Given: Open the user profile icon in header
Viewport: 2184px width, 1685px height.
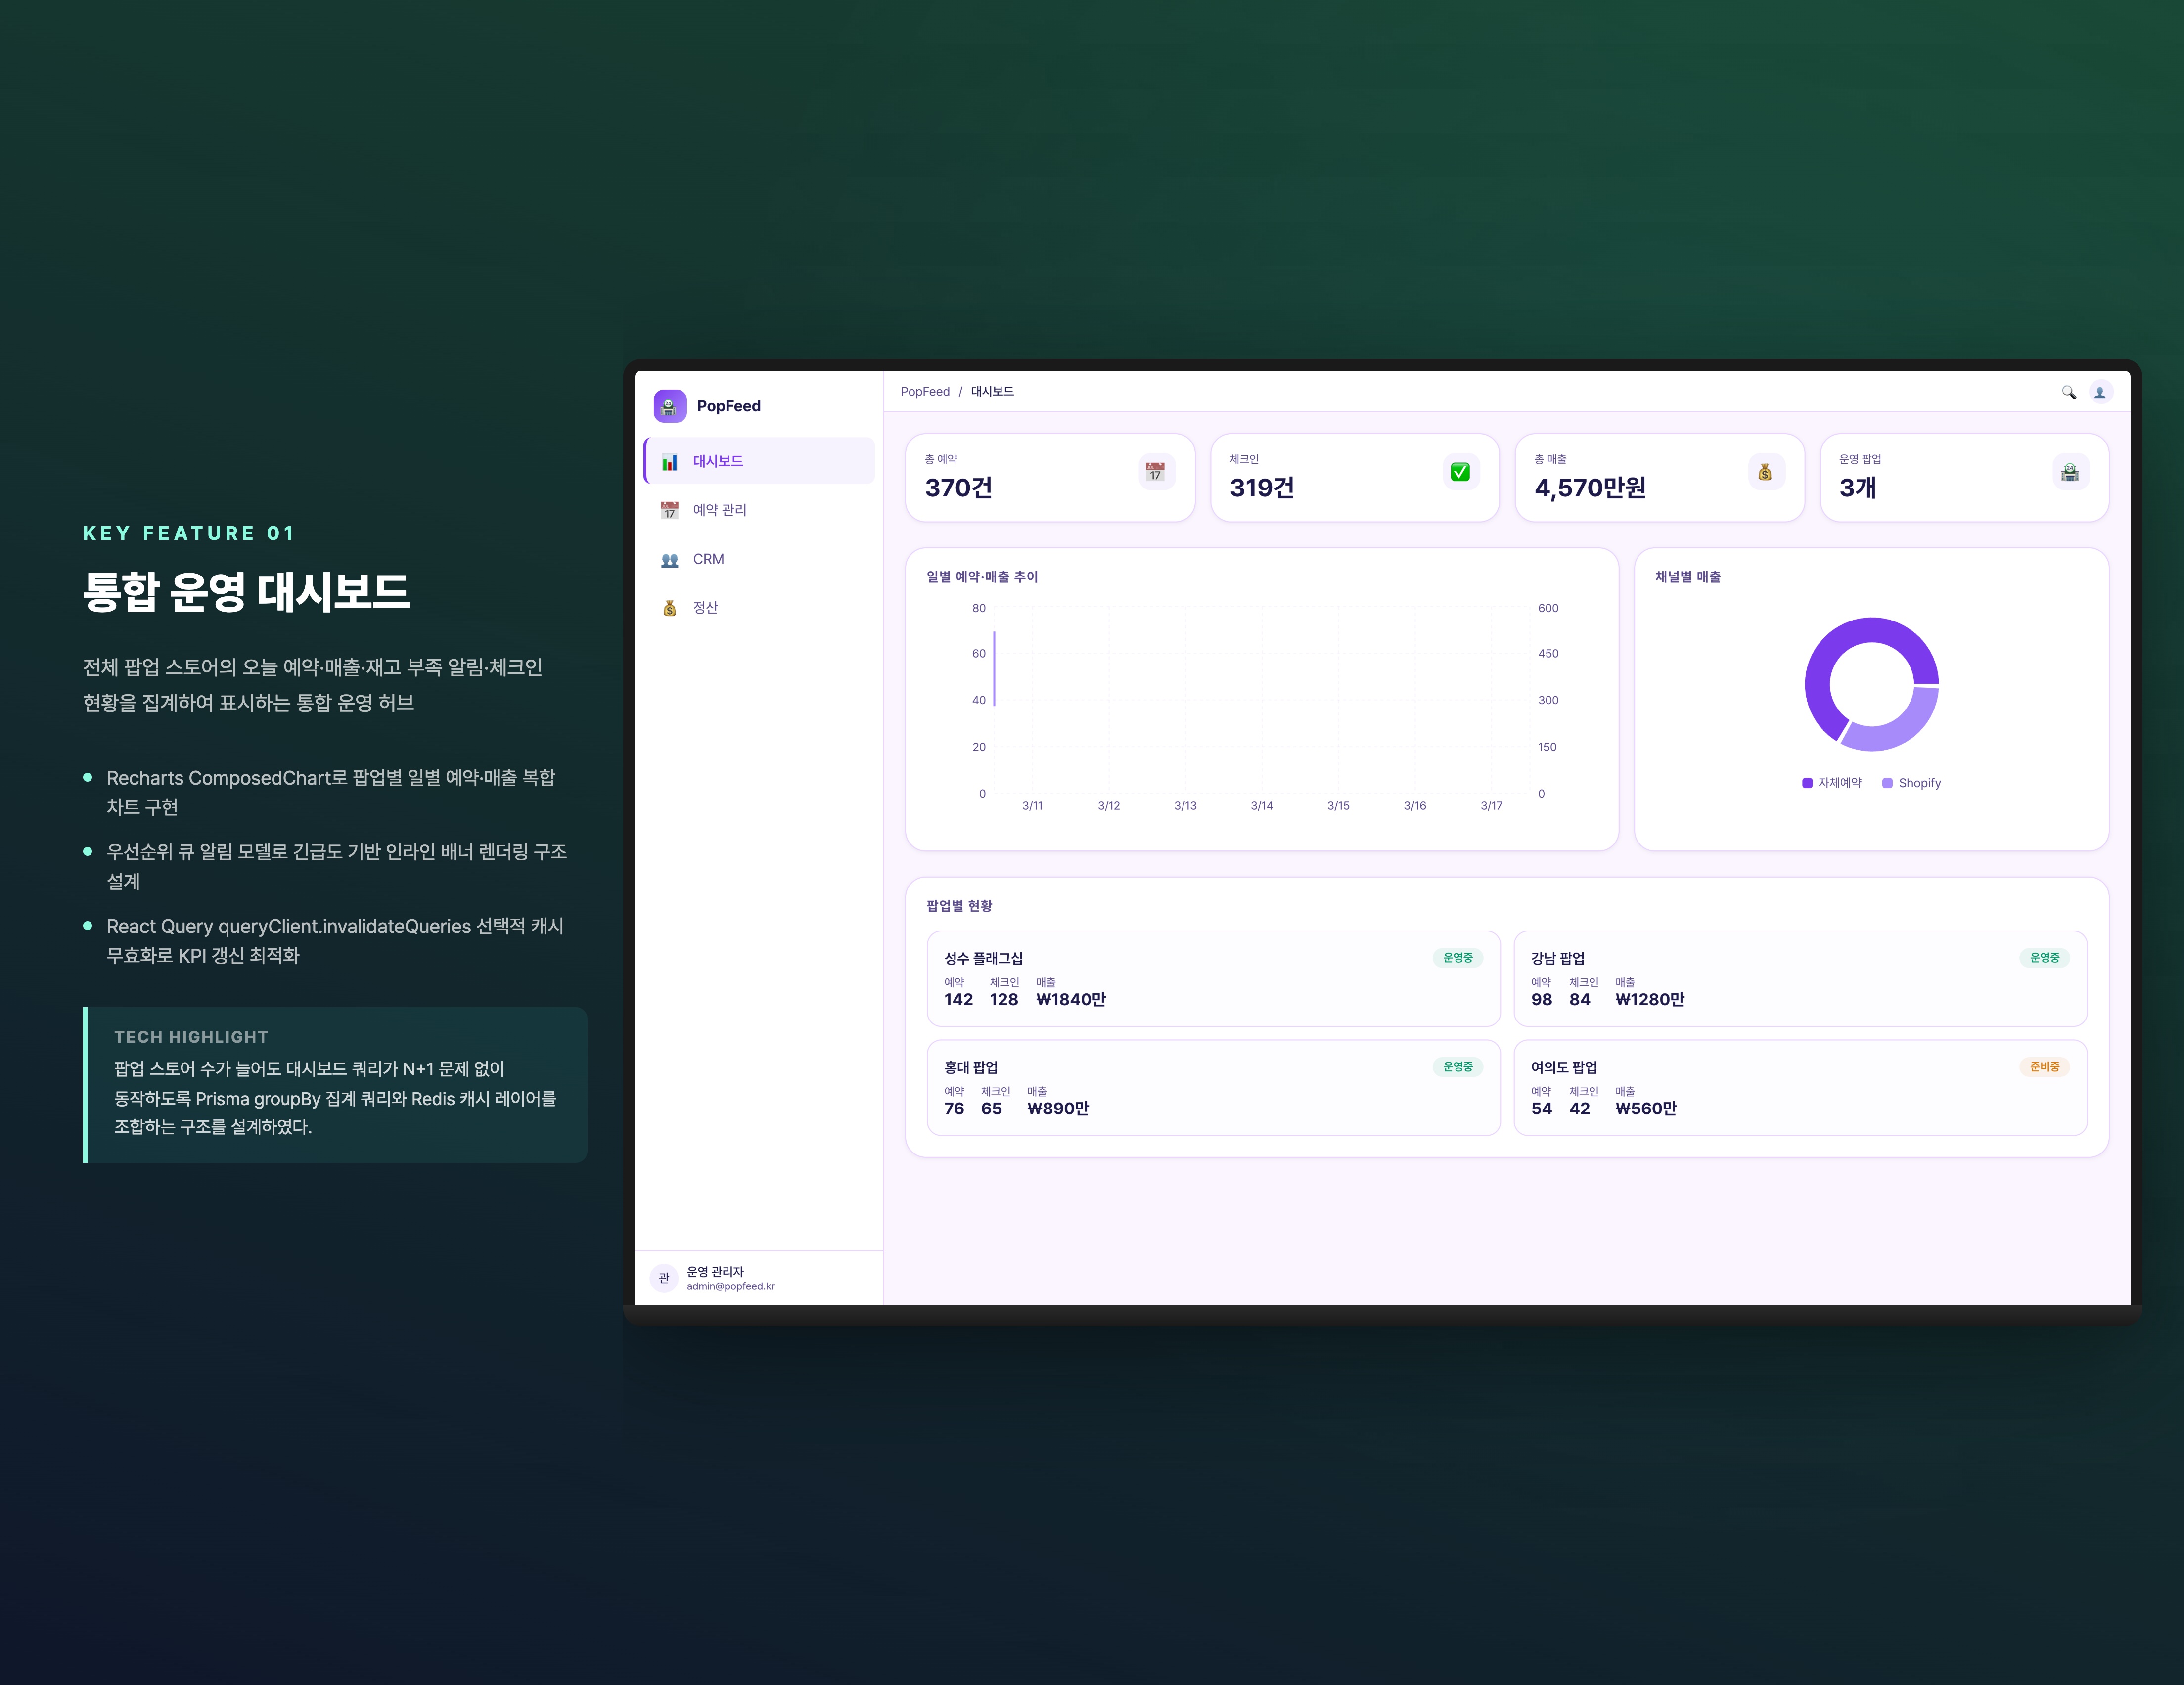Looking at the screenshot, I should (2100, 392).
